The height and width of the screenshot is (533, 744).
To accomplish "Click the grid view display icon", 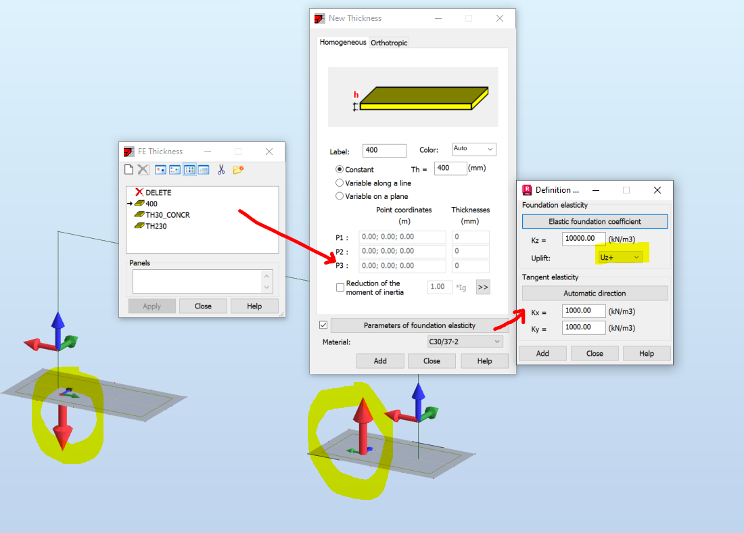I will (189, 170).
